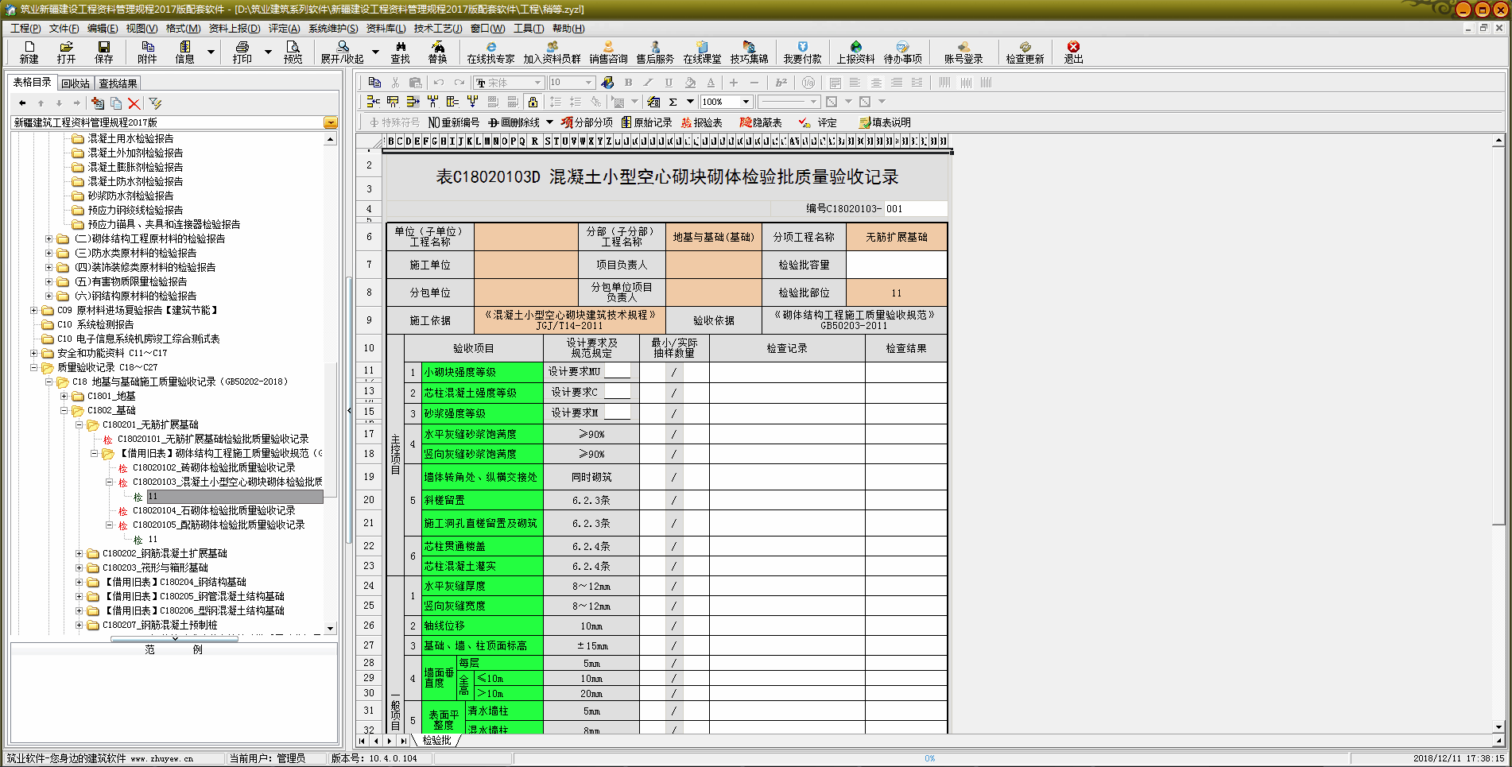
Task: Click the empty 检验批容量 value cell
Action: [x=896, y=265]
